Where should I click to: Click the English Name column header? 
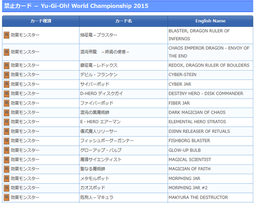point(210,21)
